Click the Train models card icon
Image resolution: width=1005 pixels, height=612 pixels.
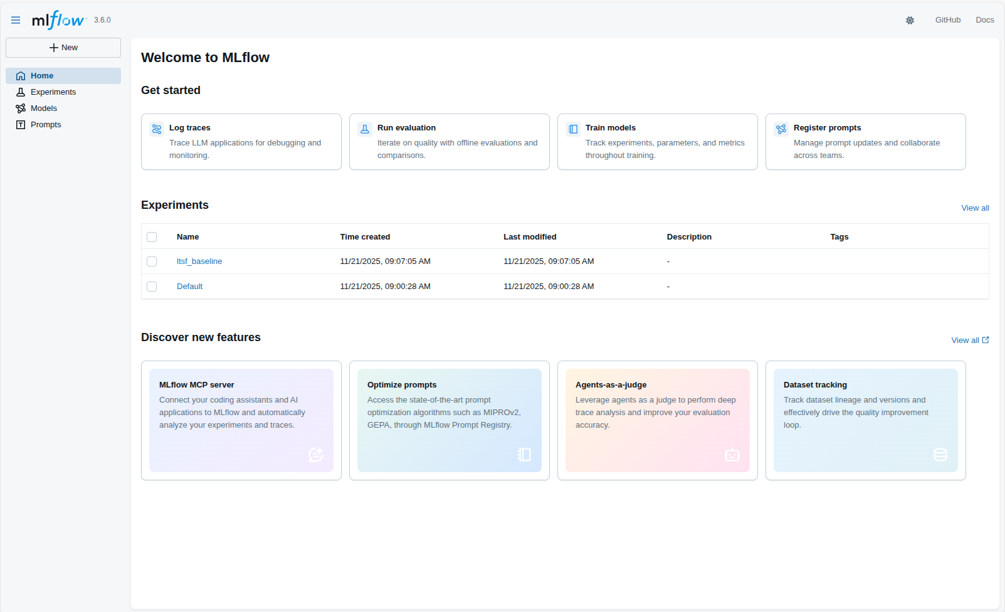click(573, 129)
